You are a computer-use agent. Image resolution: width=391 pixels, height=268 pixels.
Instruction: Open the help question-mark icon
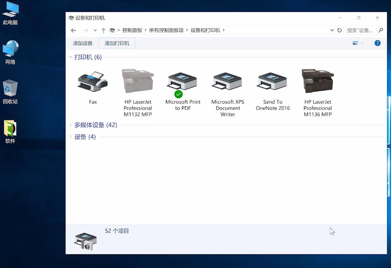point(377,43)
